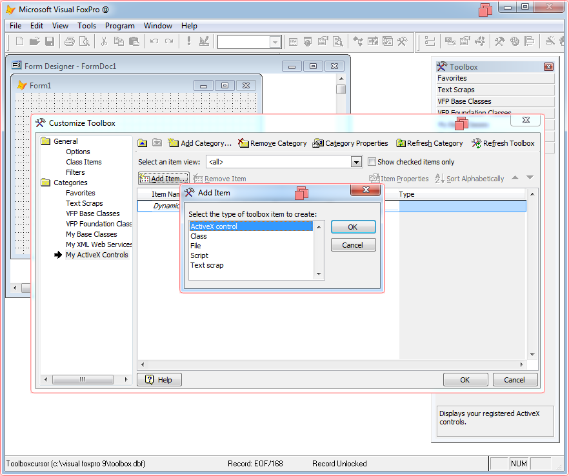Select ActiveX control list item
Screen dimensions: 569x476
(251, 226)
